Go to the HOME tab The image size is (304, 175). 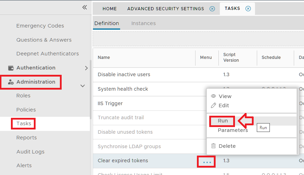110,8
